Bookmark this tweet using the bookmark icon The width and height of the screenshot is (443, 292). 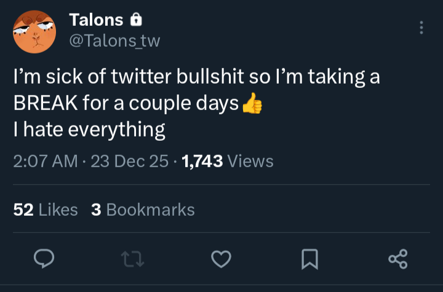pos(309,260)
